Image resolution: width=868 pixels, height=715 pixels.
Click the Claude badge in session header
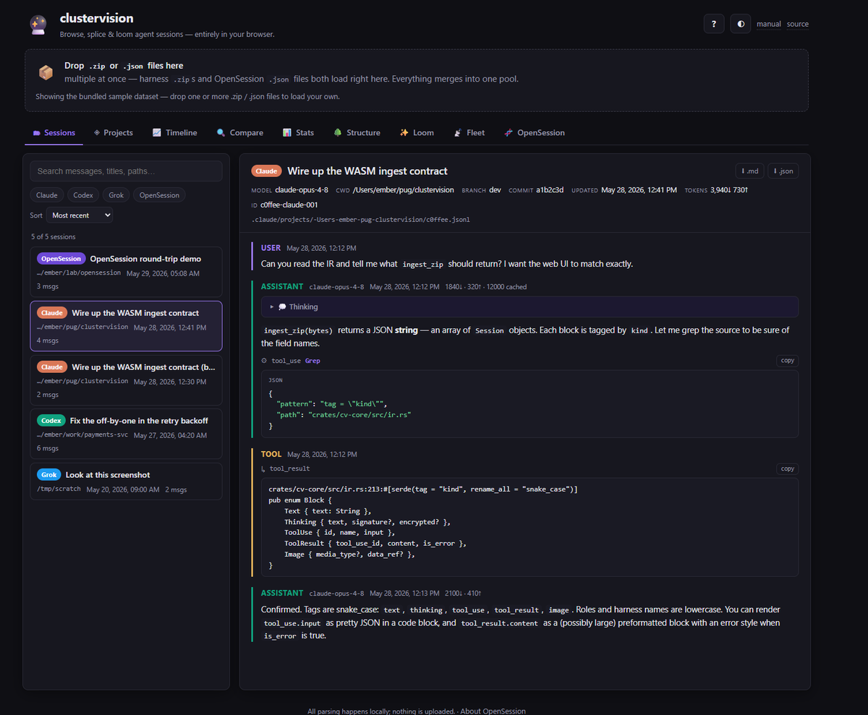coord(267,171)
